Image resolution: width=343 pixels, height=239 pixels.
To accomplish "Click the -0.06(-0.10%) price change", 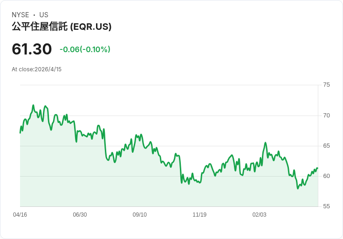I will coord(85,49).
